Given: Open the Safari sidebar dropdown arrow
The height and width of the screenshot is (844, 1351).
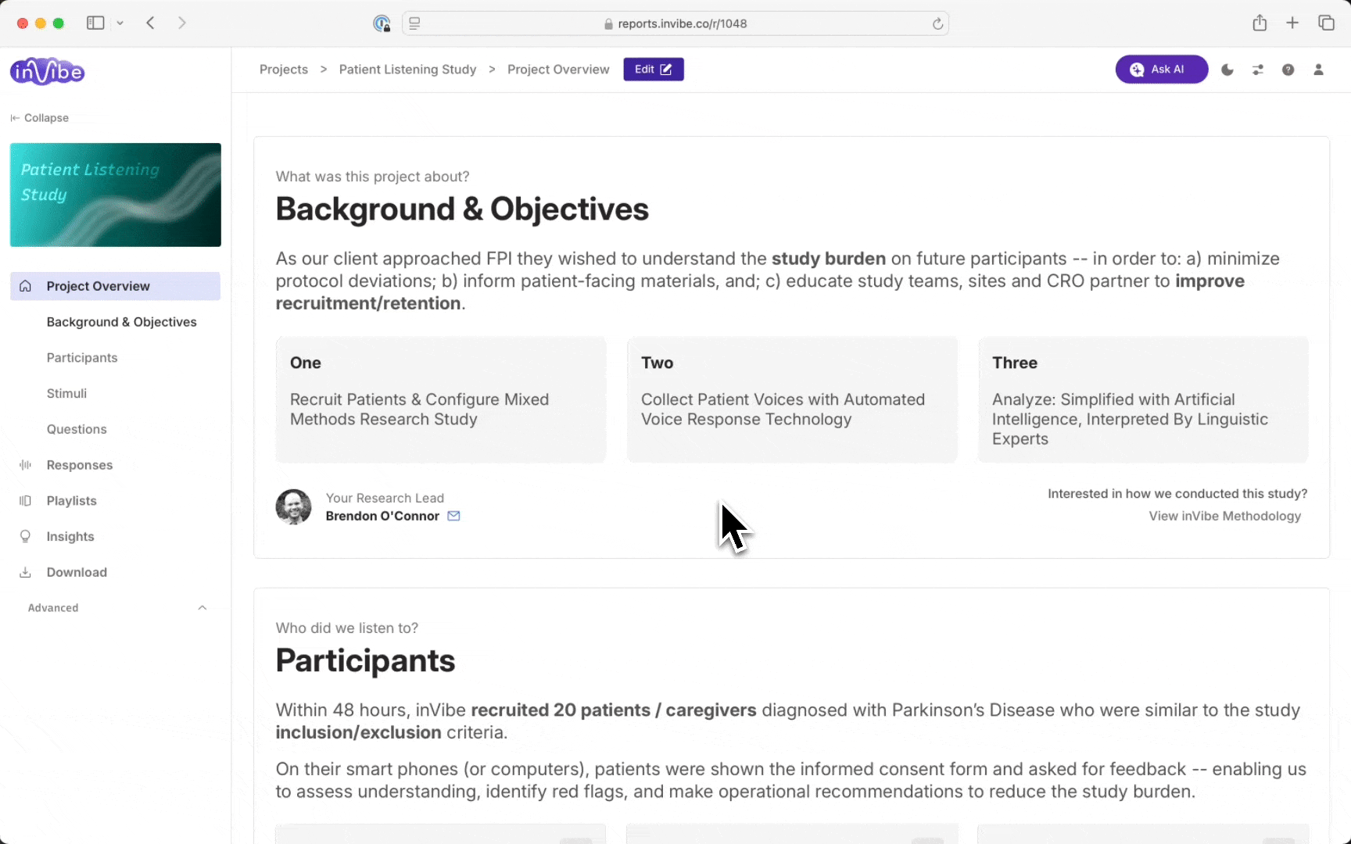Looking at the screenshot, I should click(x=120, y=23).
